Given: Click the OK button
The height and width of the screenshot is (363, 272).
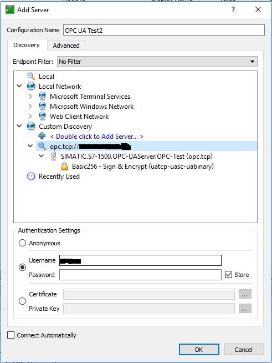Looking at the screenshot, I should click(199, 349).
